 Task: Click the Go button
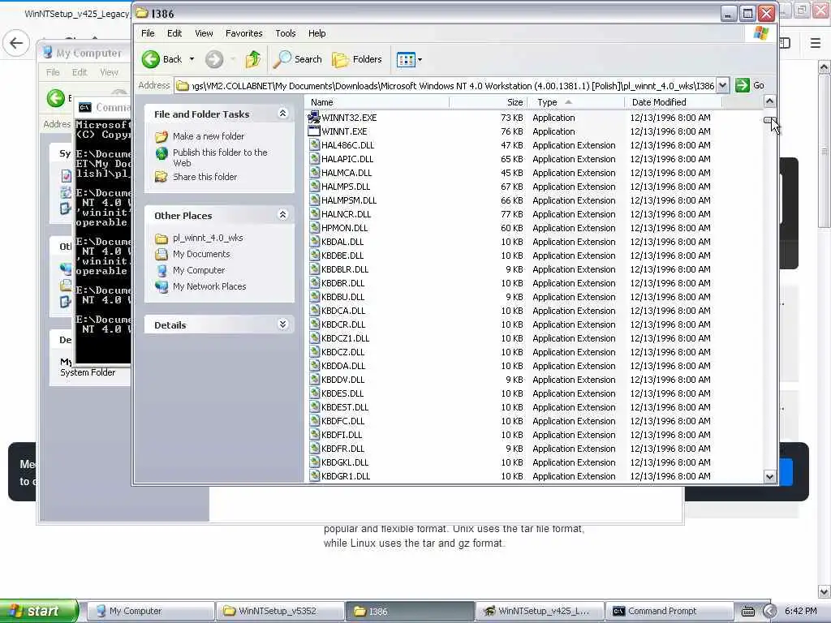tap(749, 85)
